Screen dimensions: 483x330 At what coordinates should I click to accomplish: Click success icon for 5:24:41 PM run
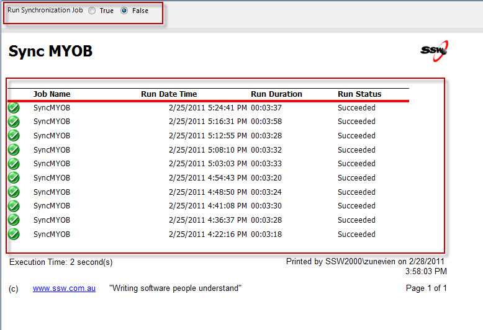pos(14,108)
